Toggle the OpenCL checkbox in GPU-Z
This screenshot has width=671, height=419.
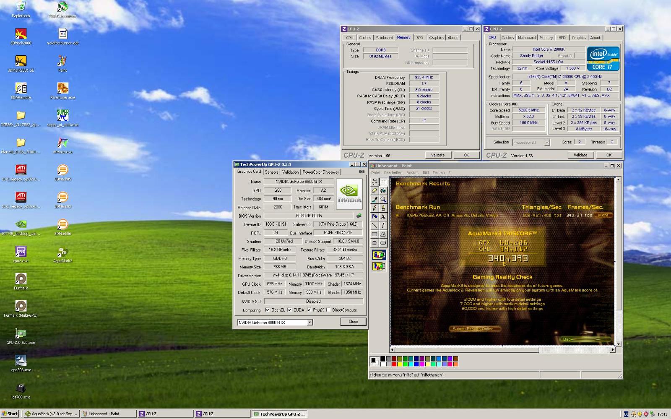[x=267, y=310]
